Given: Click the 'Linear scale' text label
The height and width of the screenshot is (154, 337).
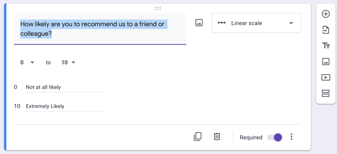Looking at the screenshot, I should tap(246, 23).
